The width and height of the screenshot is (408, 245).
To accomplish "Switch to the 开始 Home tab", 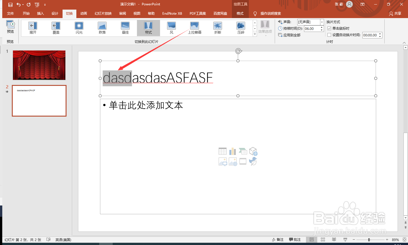I will pos(26,14).
